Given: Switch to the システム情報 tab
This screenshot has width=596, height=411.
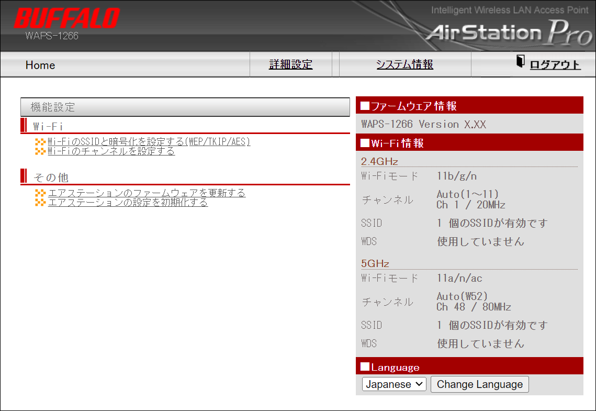Looking at the screenshot, I should coord(404,64).
